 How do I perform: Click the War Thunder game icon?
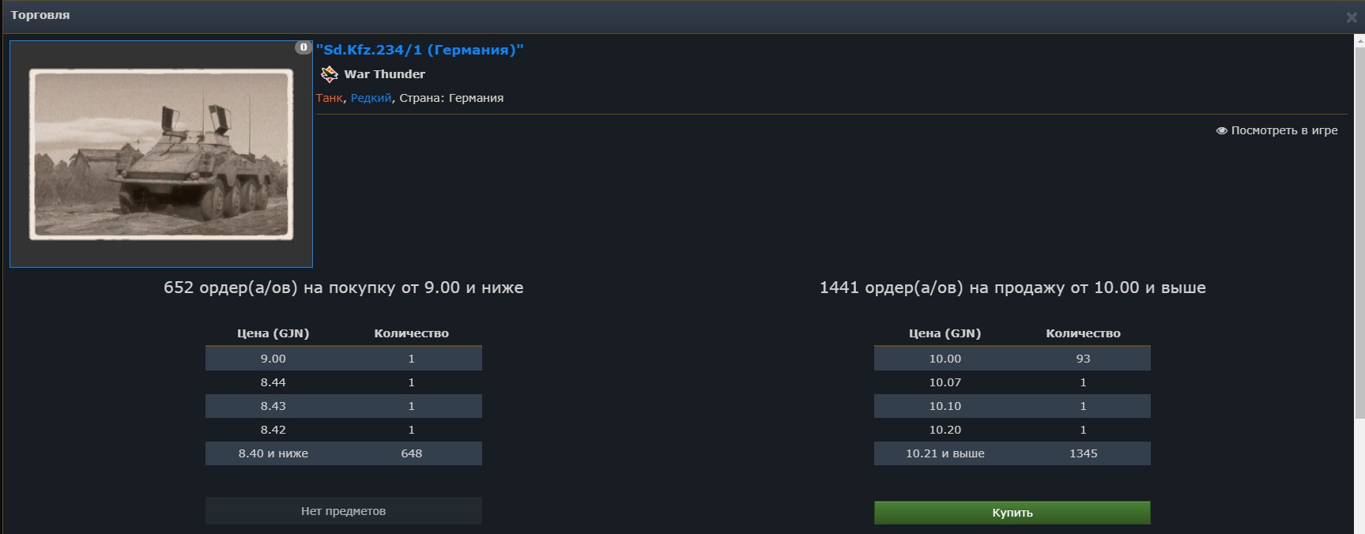pos(329,74)
